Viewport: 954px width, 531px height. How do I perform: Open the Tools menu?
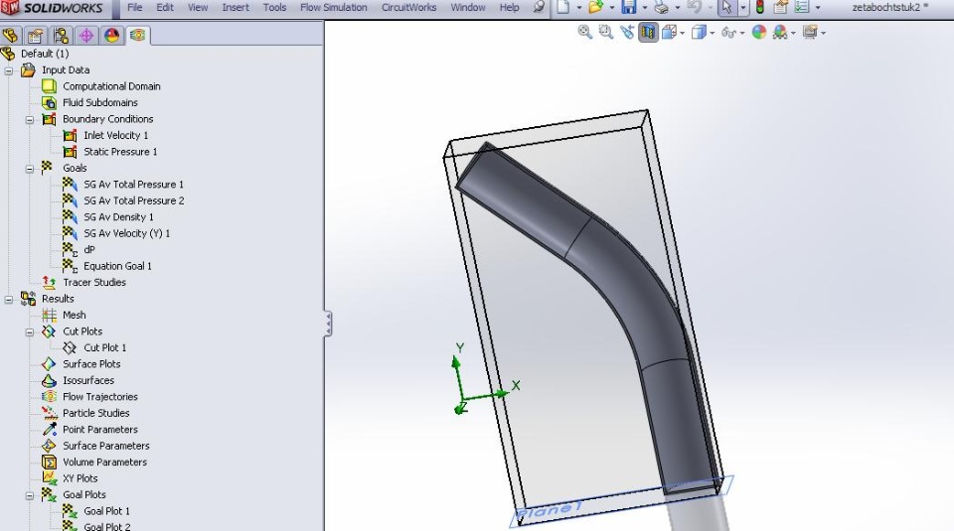pyautogui.click(x=274, y=7)
